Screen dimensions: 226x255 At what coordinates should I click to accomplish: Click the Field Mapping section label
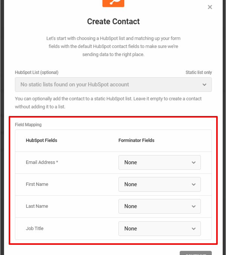click(x=28, y=125)
